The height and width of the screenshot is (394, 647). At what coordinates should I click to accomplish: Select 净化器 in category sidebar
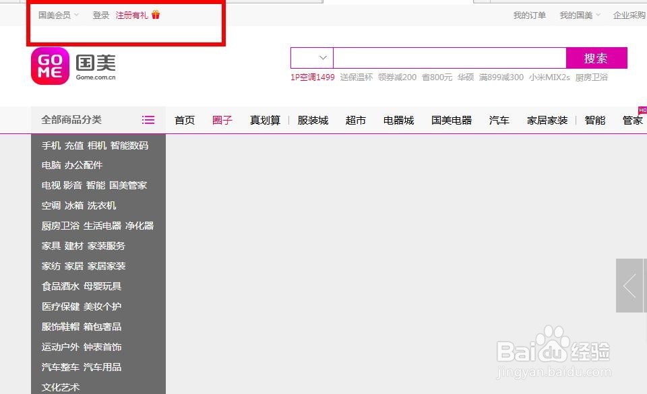pos(140,226)
